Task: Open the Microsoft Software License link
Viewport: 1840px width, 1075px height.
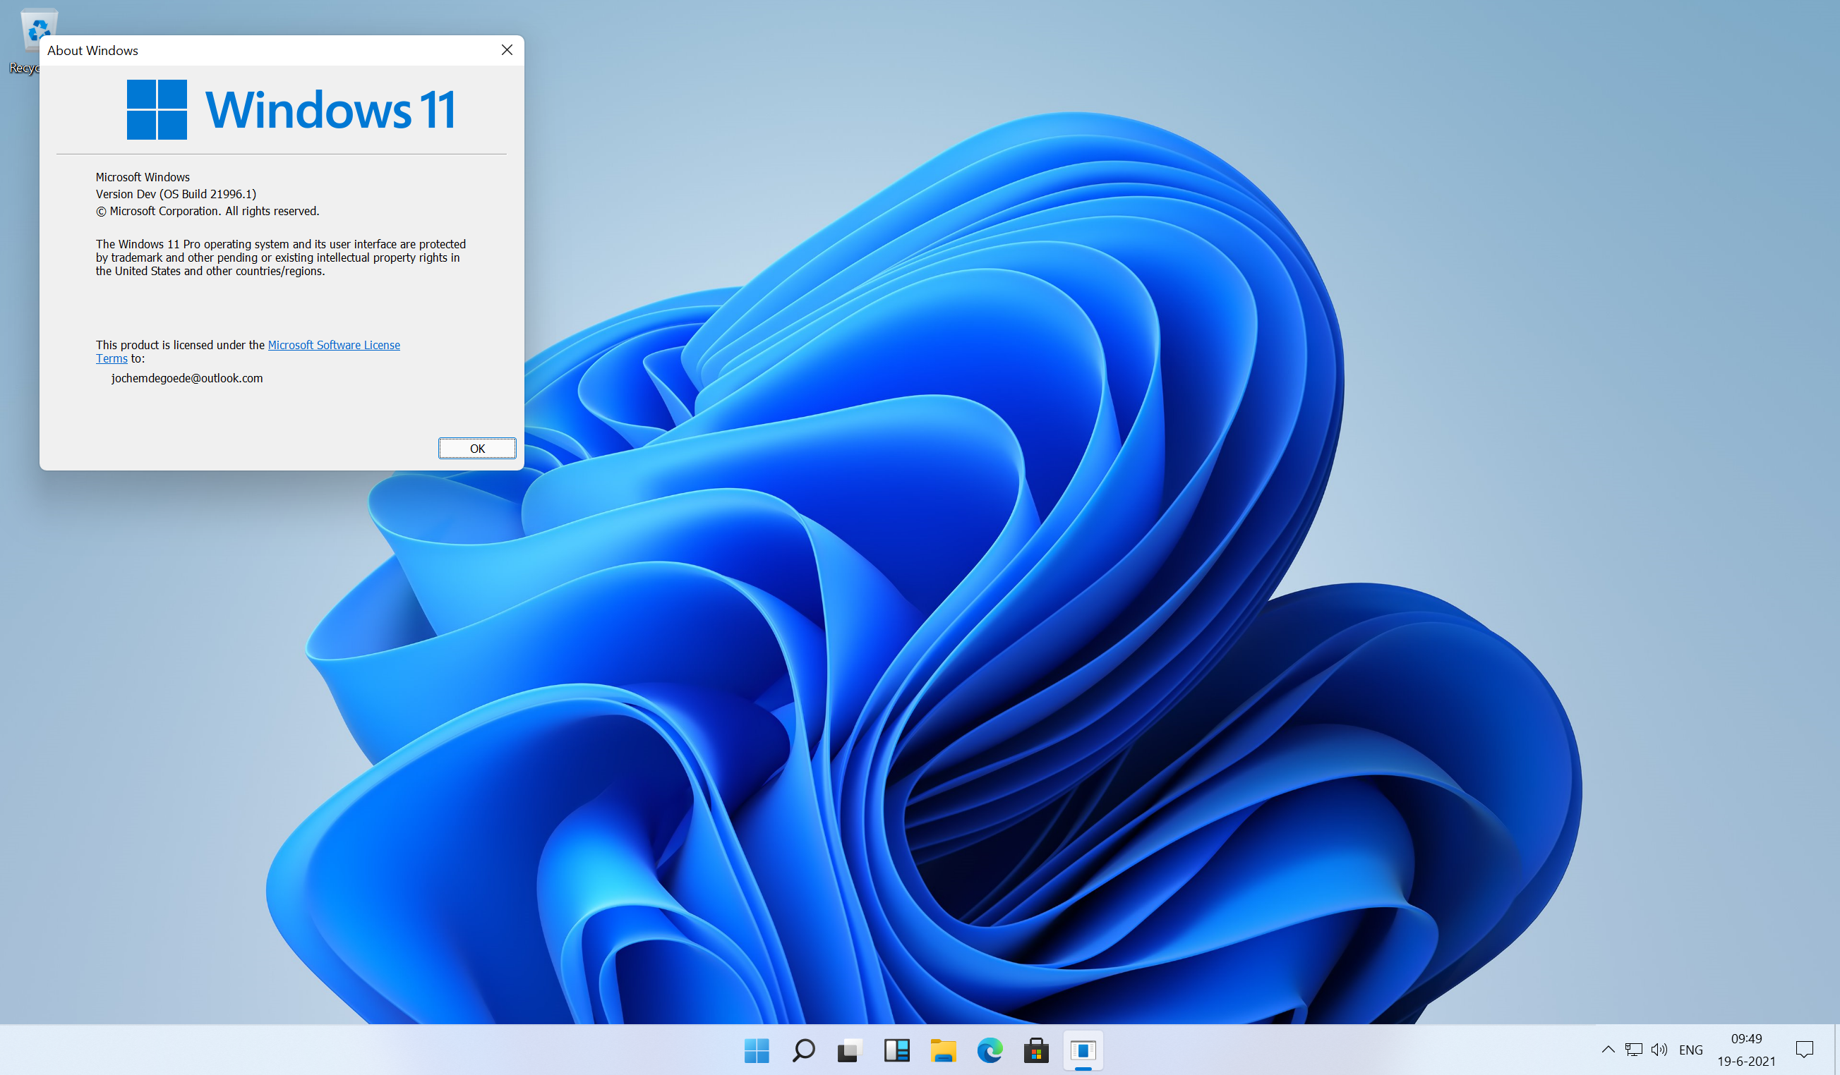Action: tap(334, 344)
